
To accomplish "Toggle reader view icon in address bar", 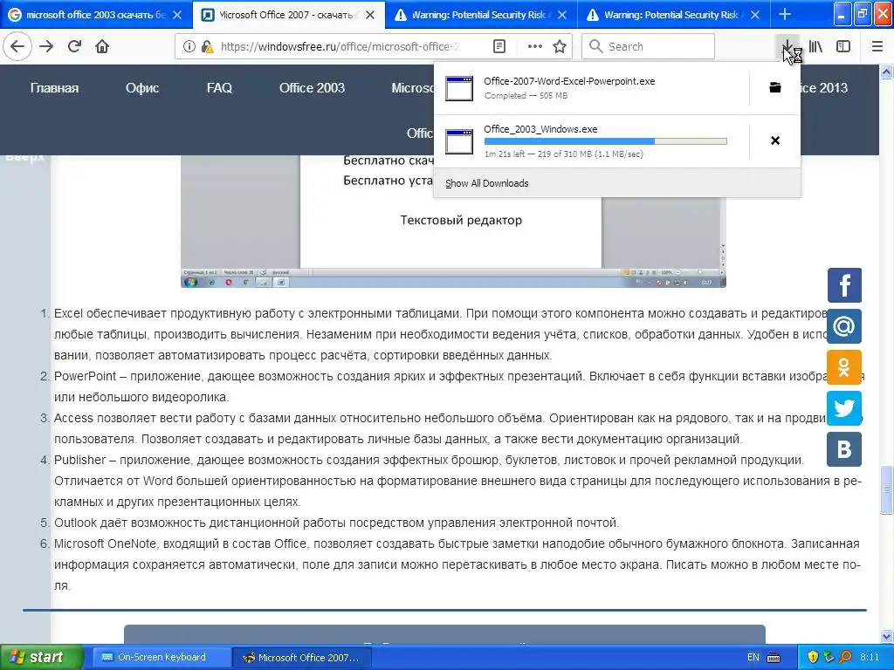I will point(499,46).
